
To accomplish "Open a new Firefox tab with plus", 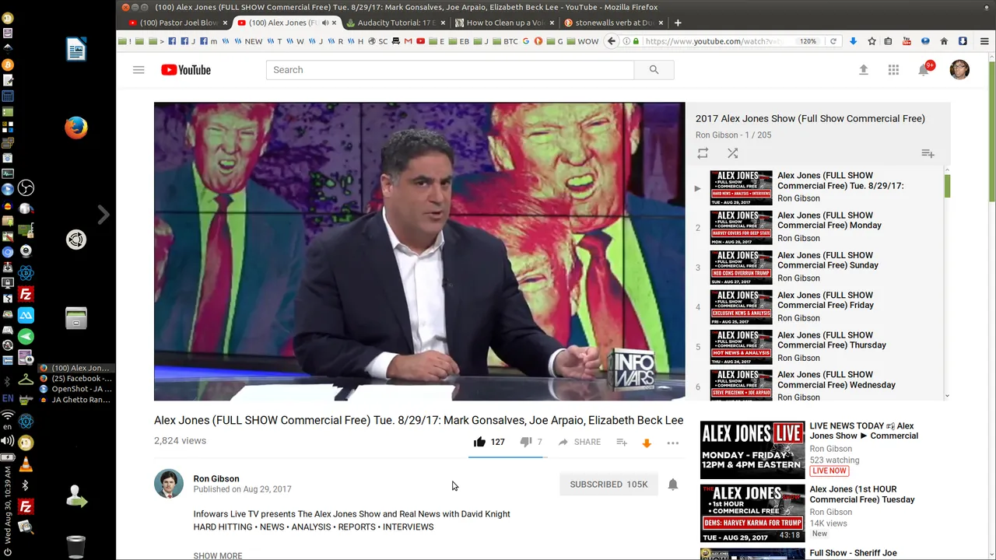I will [x=678, y=23].
